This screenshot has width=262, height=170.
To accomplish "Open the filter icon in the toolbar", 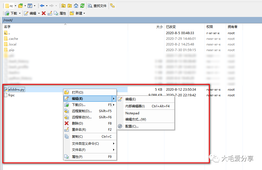I will tap(30, 5).
